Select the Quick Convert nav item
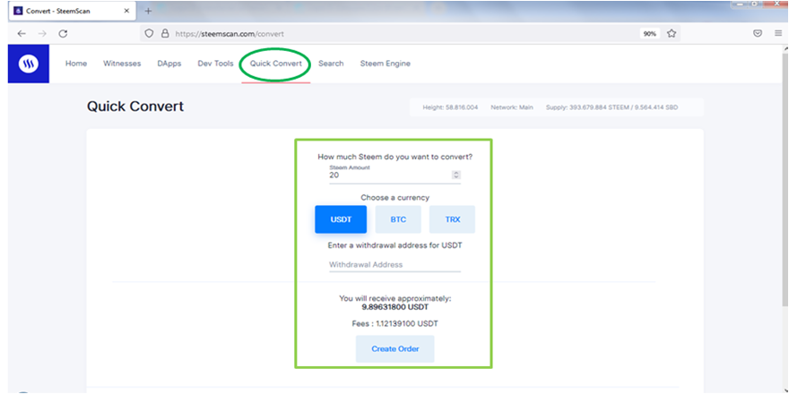Screen dimensions: 789x419 pyautogui.click(x=276, y=64)
